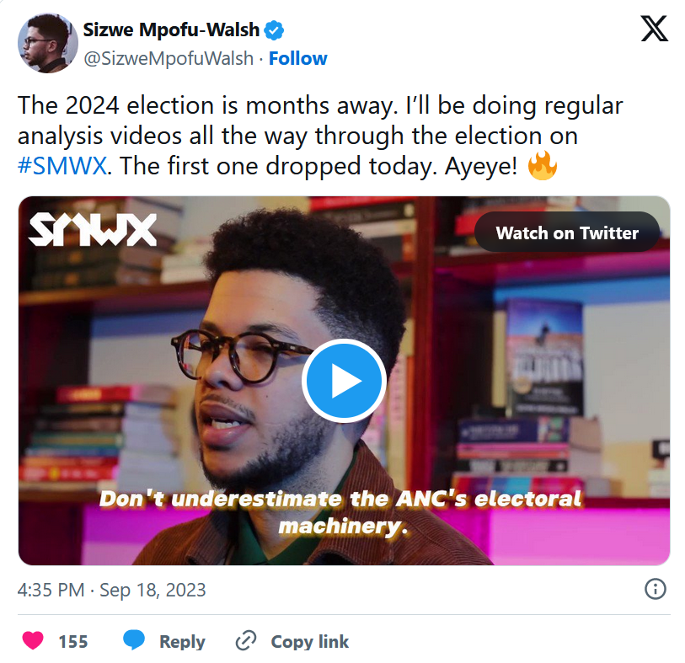The height and width of the screenshot is (663, 685).
Task: Open the Twitter info circle icon
Action: click(x=655, y=589)
